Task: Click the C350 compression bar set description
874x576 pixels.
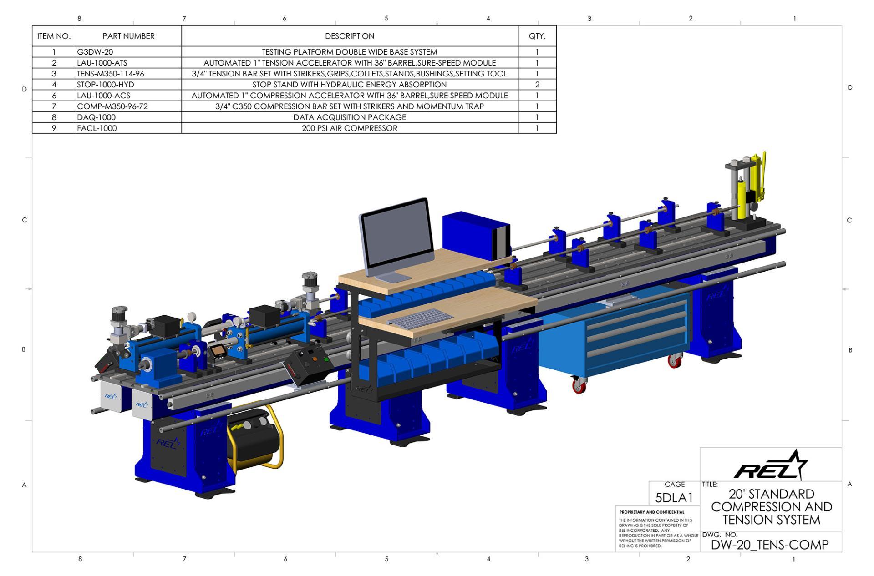Action: coord(350,106)
